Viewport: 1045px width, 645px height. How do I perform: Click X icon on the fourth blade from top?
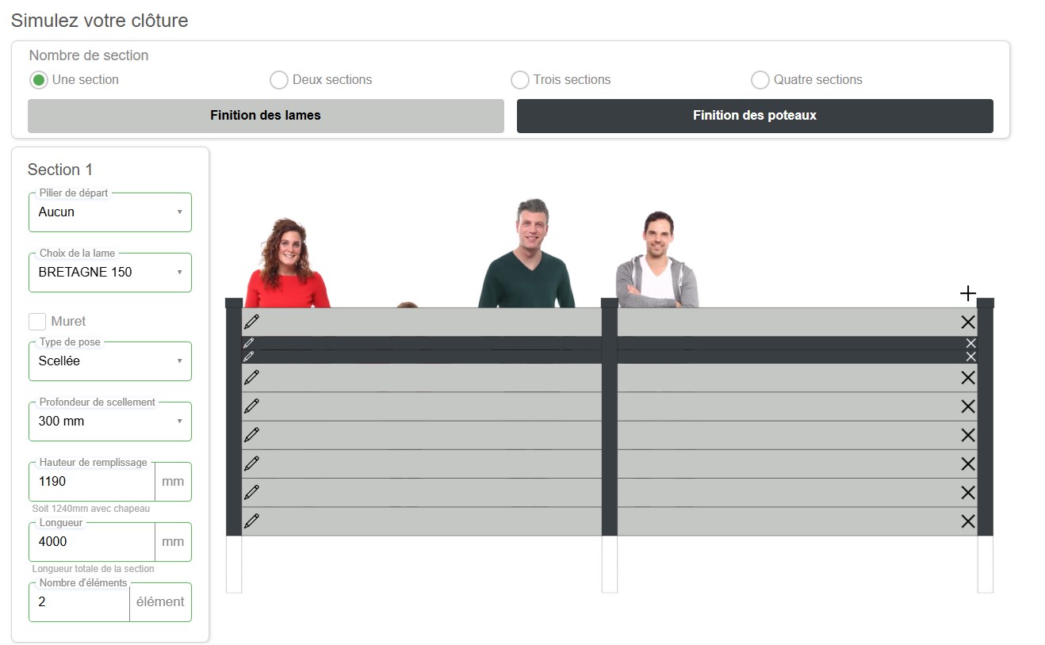pyautogui.click(x=967, y=378)
